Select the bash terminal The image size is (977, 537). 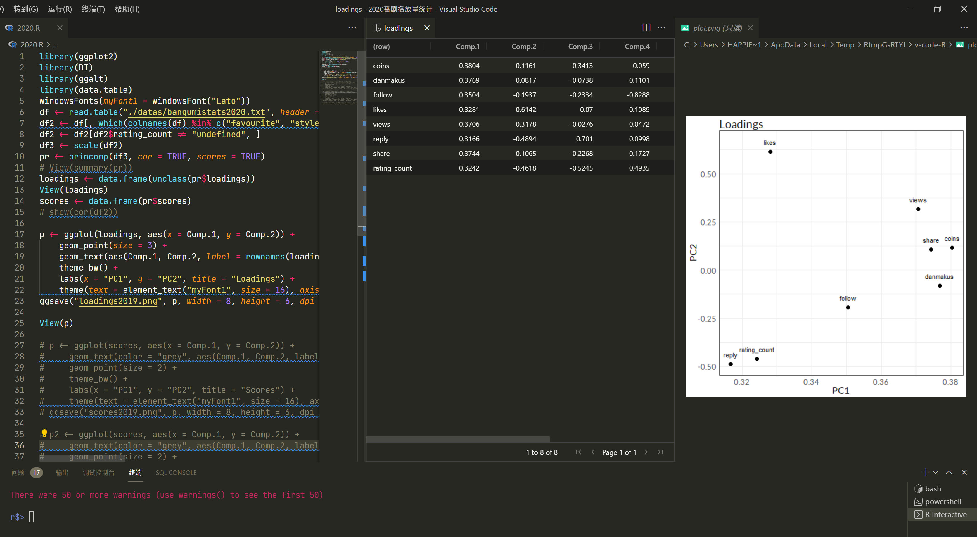pyautogui.click(x=933, y=489)
